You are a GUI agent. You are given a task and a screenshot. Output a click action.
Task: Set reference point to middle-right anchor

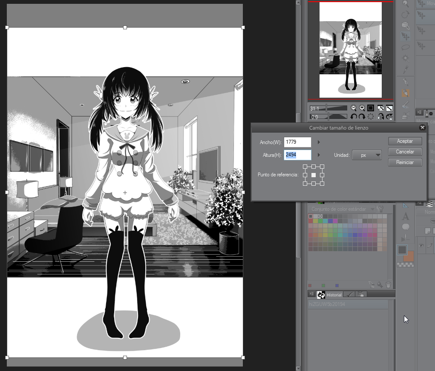coord(322,175)
